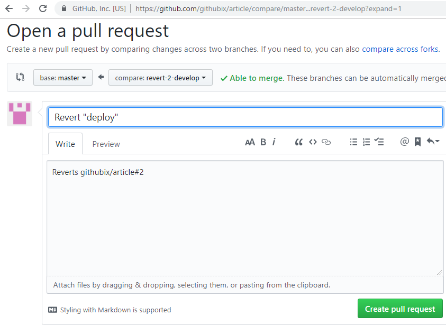
Task: Open the text size formatting option
Action: (x=250, y=142)
